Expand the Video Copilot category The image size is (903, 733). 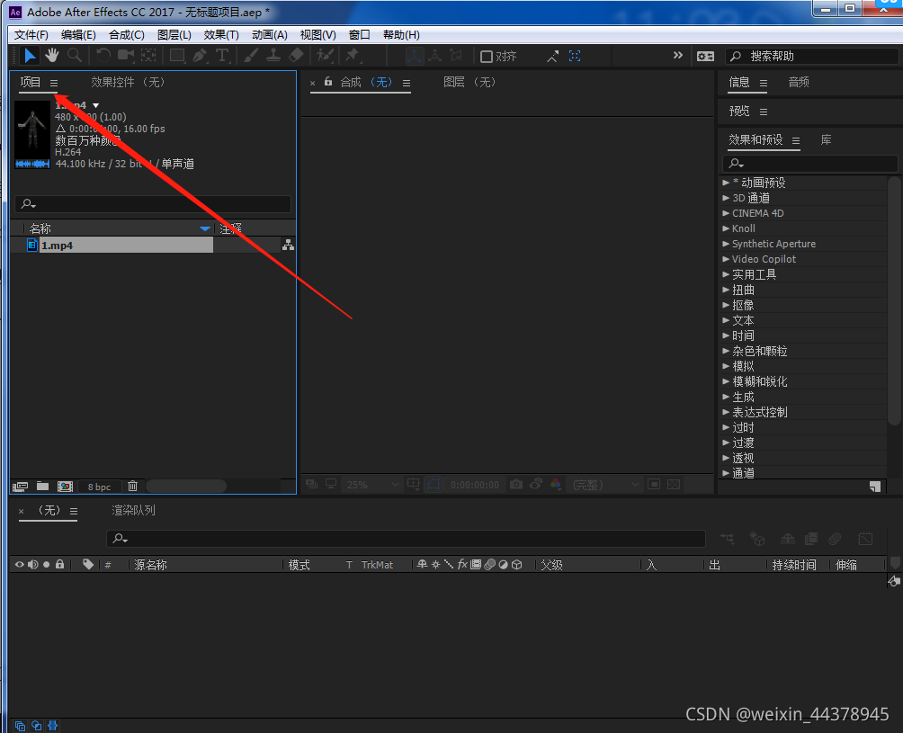(x=726, y=259)
